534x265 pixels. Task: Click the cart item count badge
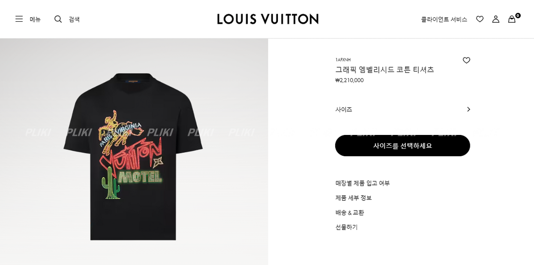[x=518, y=15]
